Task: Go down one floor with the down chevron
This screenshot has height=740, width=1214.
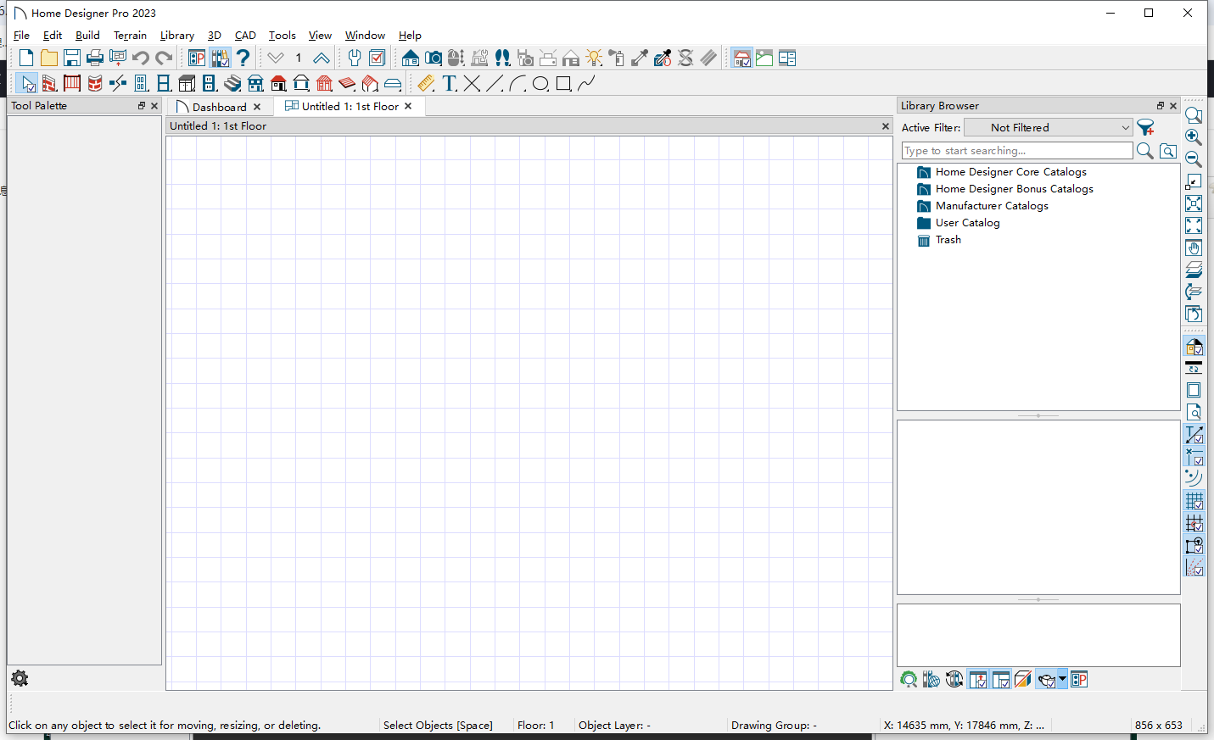Action: tap(276, 58)
